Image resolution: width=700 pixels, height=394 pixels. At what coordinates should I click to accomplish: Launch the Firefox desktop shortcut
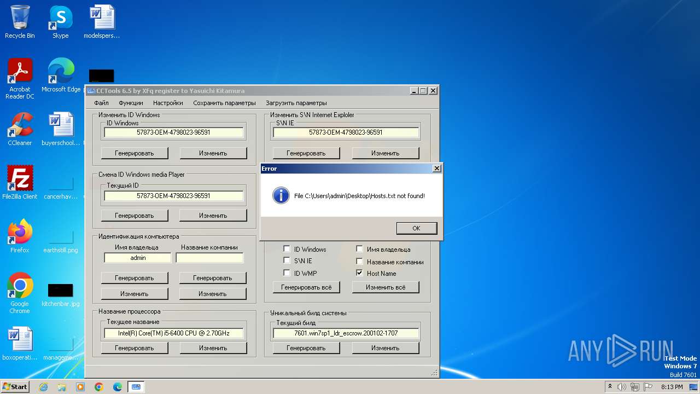20,236
